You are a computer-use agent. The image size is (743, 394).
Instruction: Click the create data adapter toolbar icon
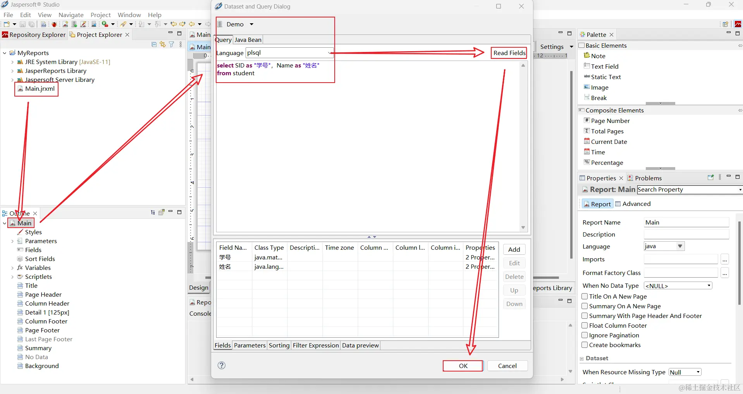74,24
